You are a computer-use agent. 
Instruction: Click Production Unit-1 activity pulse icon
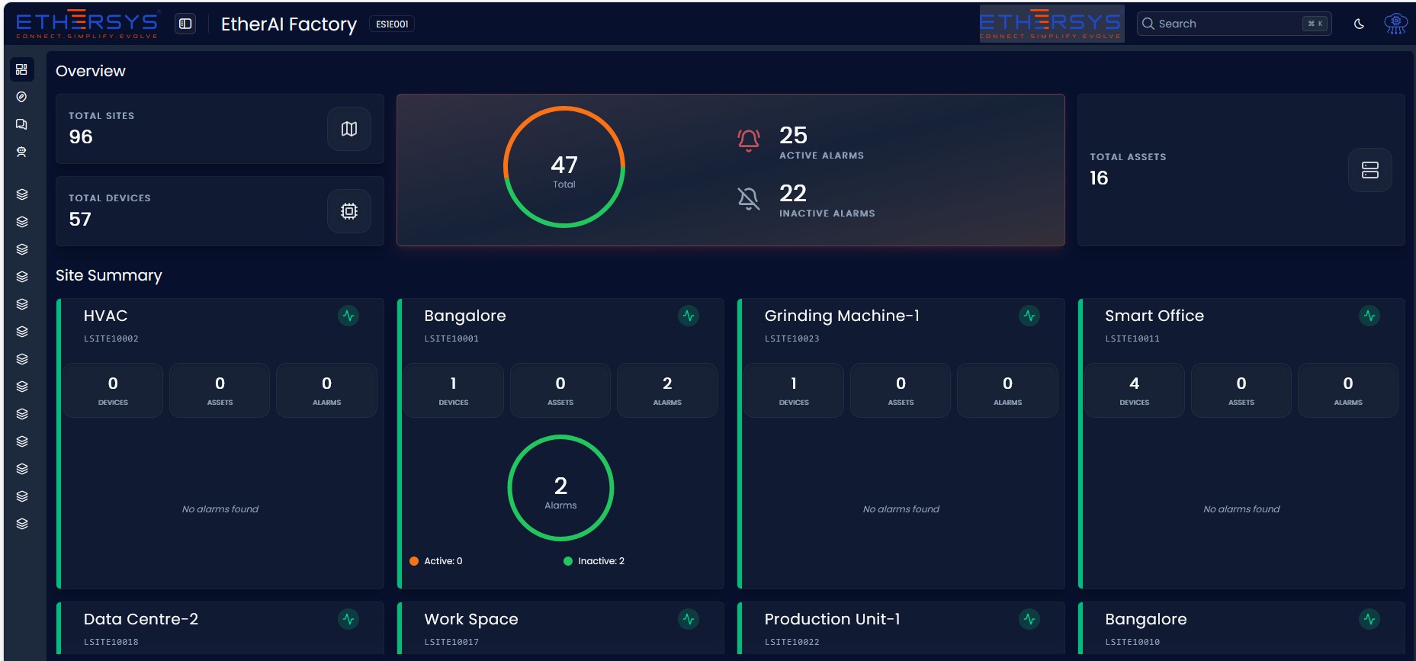pyautogui.click(x=1029, y=619)
